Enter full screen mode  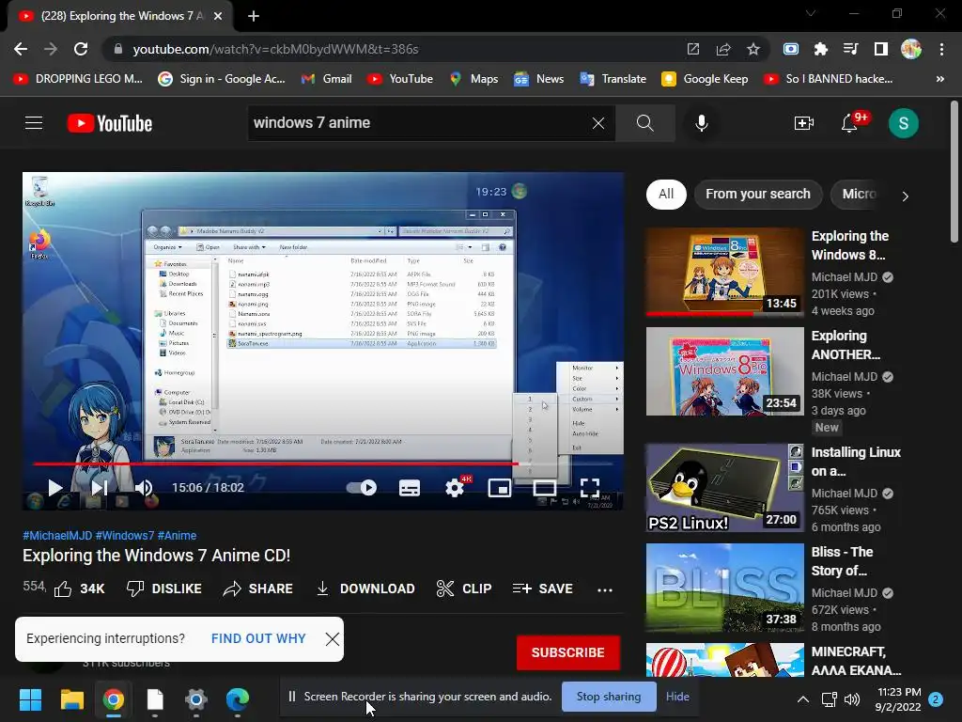click(x=590, y=488)
